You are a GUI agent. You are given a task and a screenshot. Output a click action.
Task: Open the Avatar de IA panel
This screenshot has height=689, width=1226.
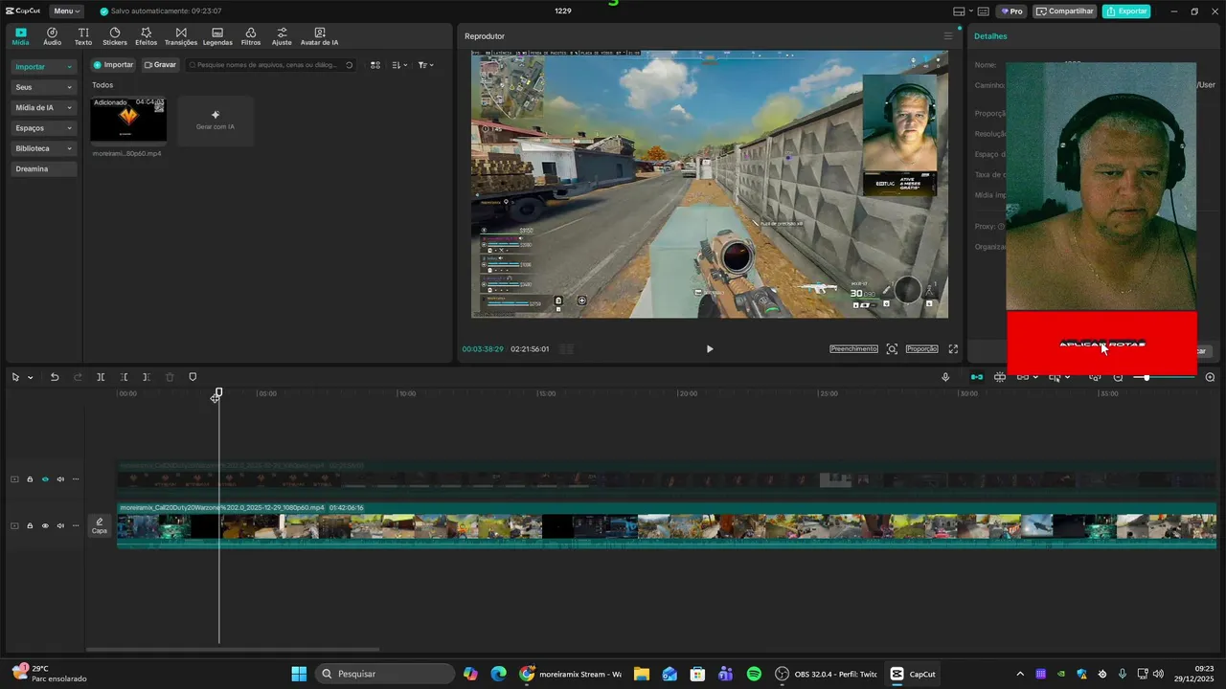click(319, 36)
